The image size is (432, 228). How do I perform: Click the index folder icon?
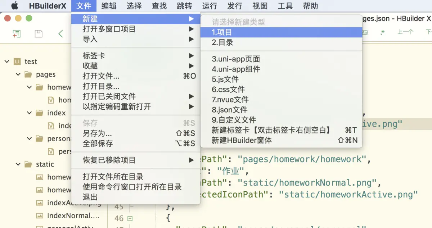pos(40,113)
